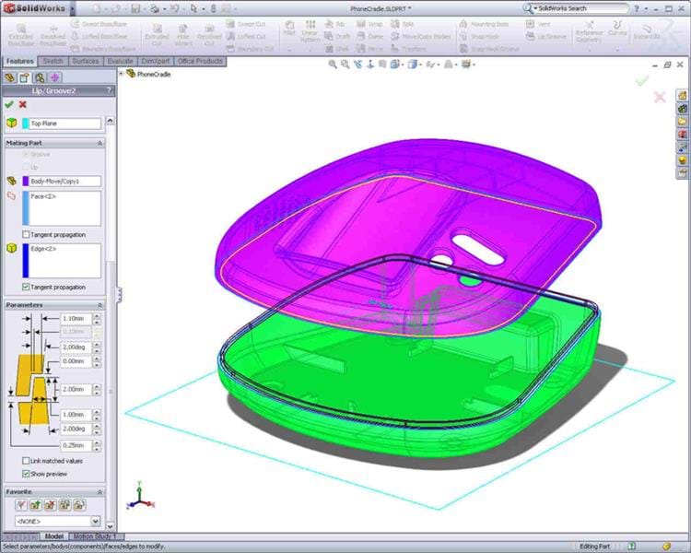
Task: Click the Lip/Groove2 help question mark
Action: [x=109, y=90]
